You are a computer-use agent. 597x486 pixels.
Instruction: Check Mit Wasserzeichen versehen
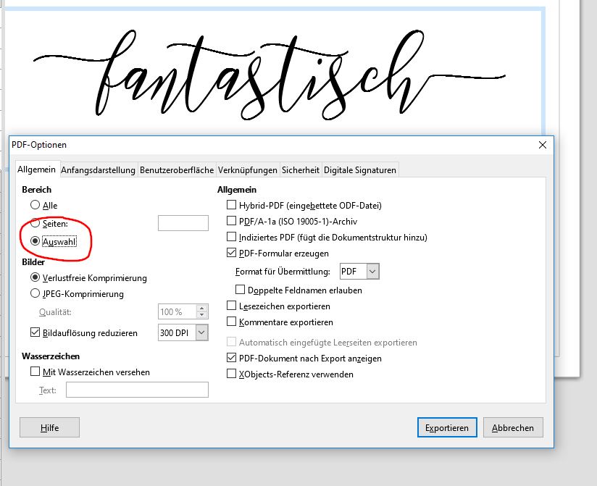(x=35, y=372)
